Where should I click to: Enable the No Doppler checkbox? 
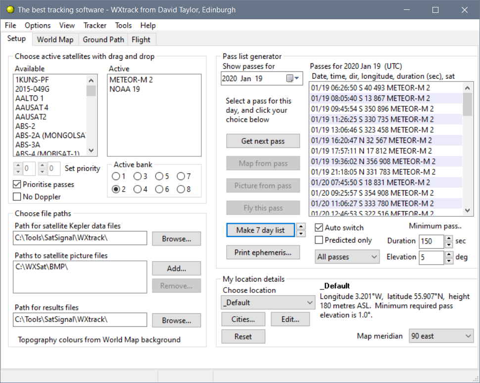coord(17,196)
